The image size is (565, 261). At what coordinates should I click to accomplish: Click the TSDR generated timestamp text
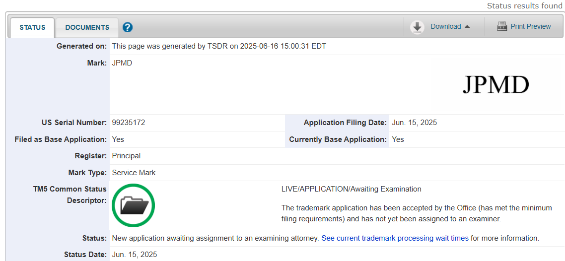click(219, 46)
